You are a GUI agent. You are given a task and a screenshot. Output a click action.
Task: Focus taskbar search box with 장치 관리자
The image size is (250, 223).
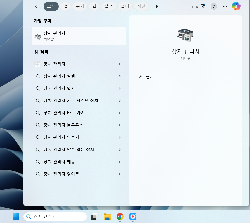click(55, 217)
